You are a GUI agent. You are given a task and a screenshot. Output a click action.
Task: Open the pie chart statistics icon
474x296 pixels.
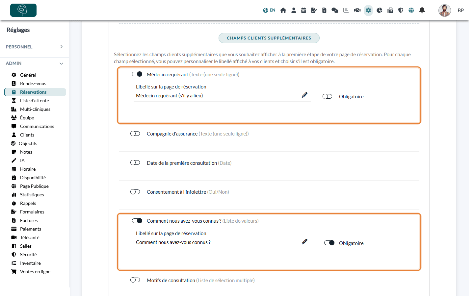click(380, 10)
